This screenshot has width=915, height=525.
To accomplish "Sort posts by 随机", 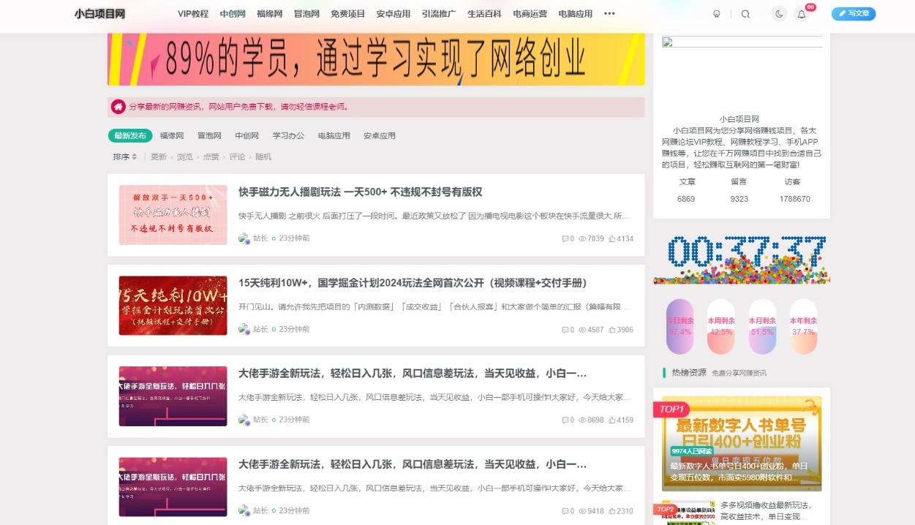I will (x=263, y=156).
